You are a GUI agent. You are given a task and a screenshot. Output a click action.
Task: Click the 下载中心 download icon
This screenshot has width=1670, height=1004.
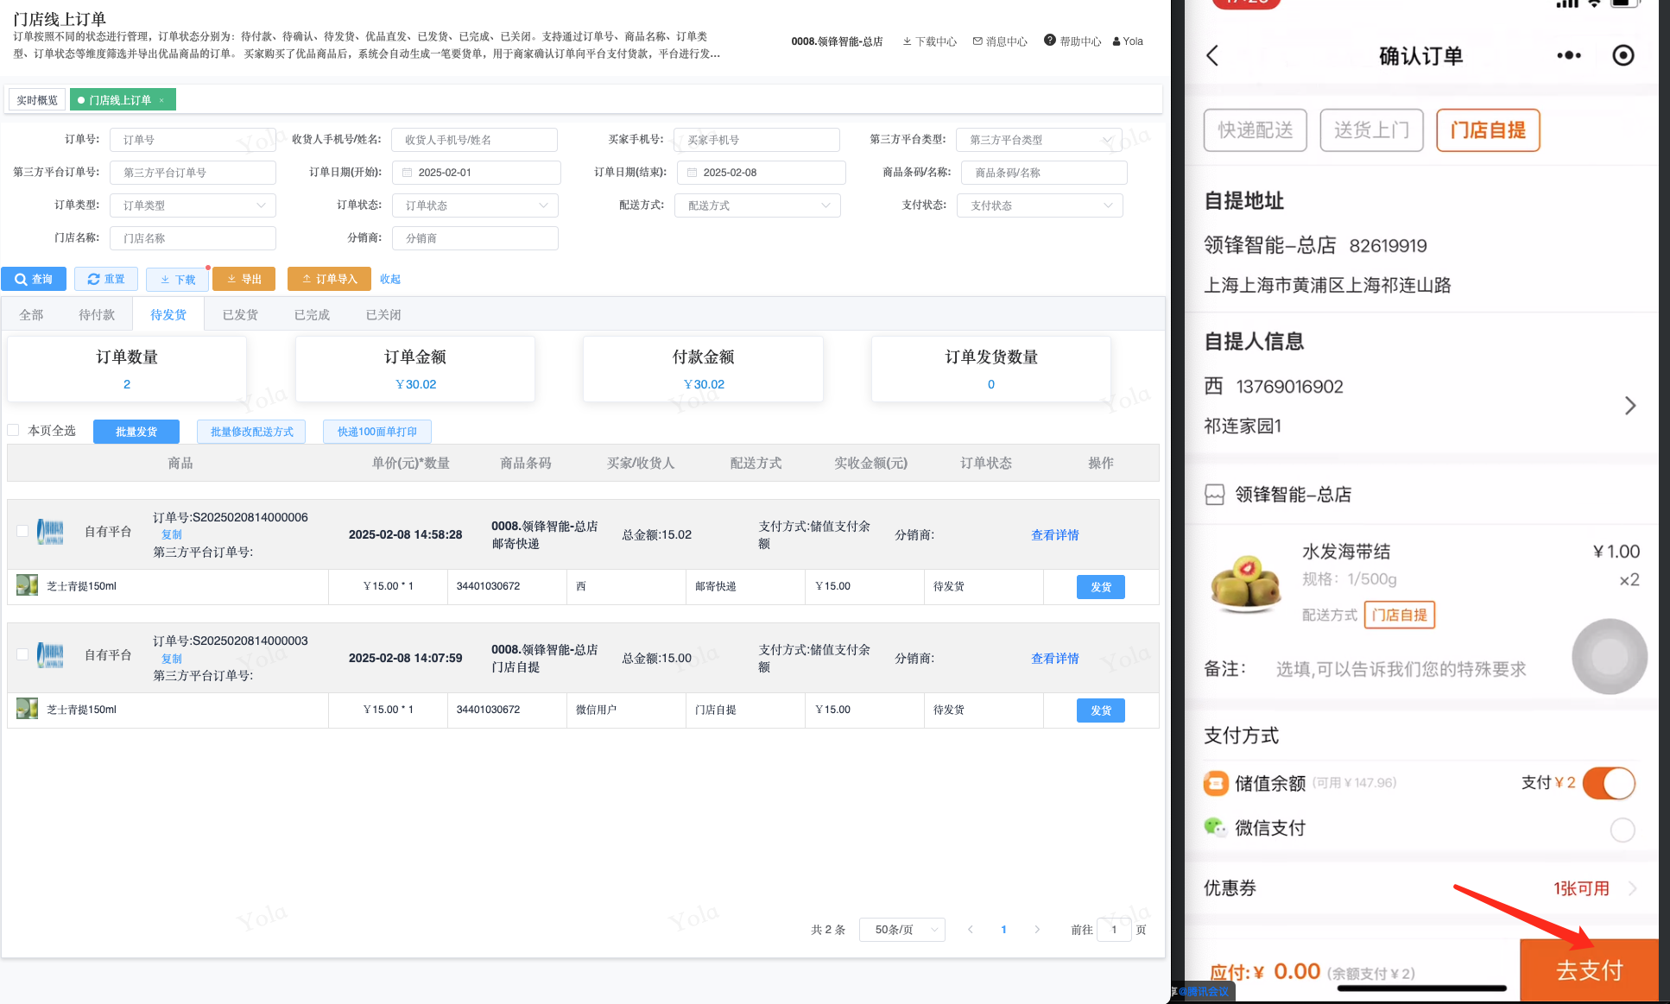pos(907,41)
